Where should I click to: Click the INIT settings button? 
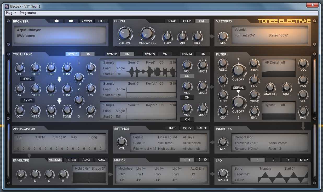(172, 128)
